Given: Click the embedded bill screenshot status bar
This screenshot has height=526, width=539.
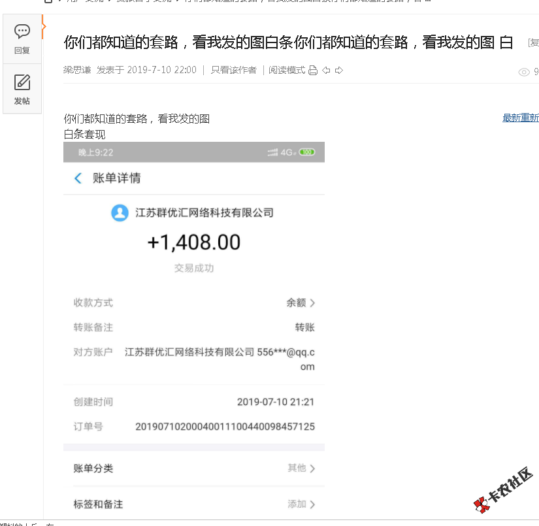Looking at the screenshot, I should pos(194,152).
